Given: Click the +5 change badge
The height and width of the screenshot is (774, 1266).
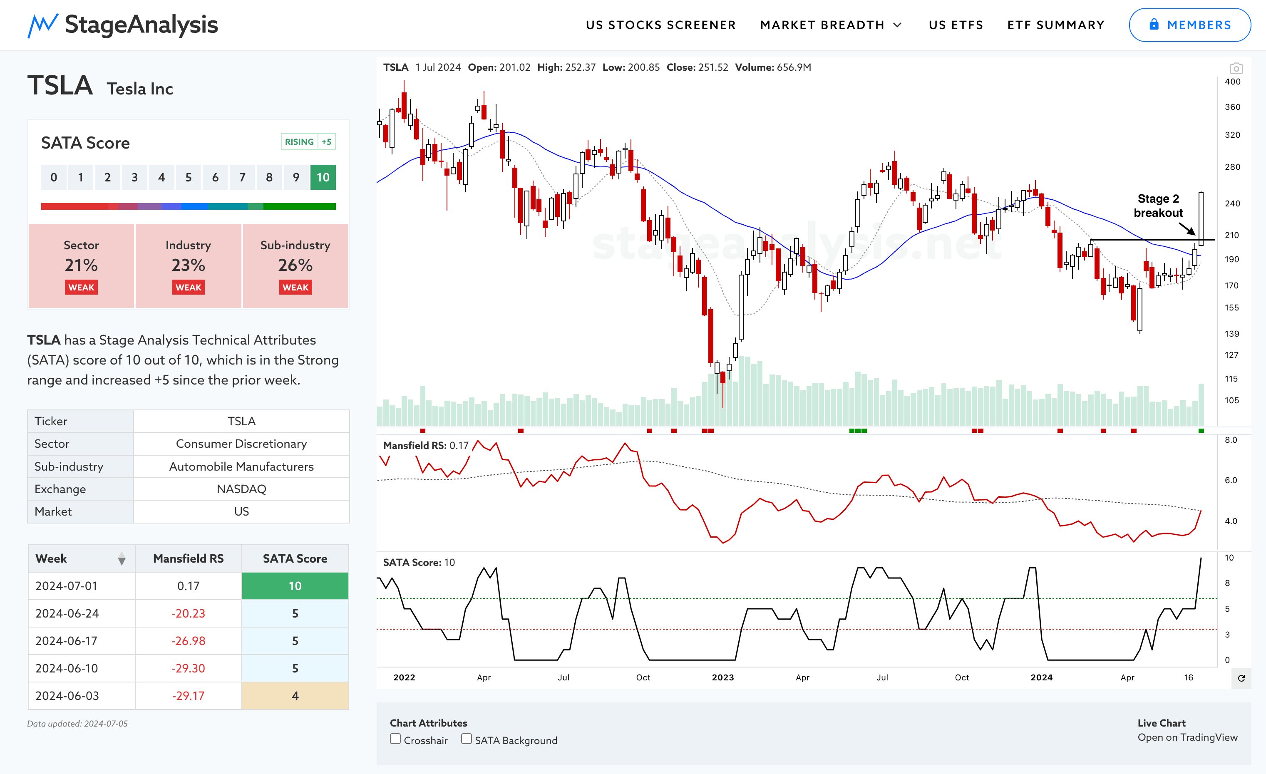Looking at the screenshot, I should 326,142.
